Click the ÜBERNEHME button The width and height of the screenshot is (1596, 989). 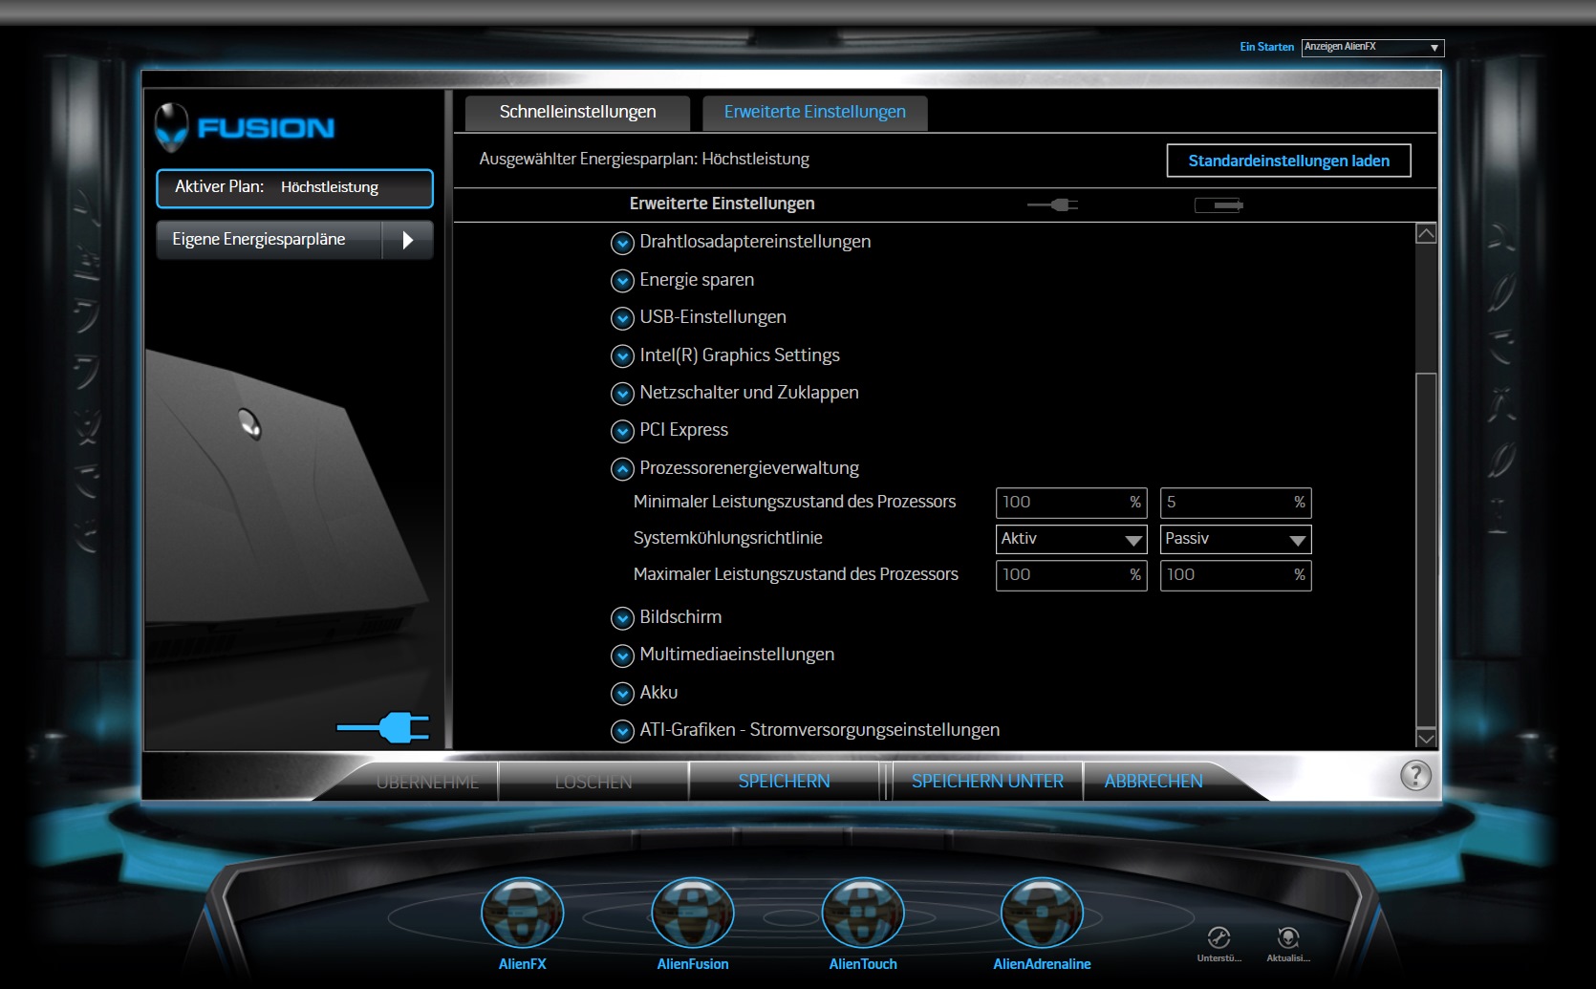point(427,782)
